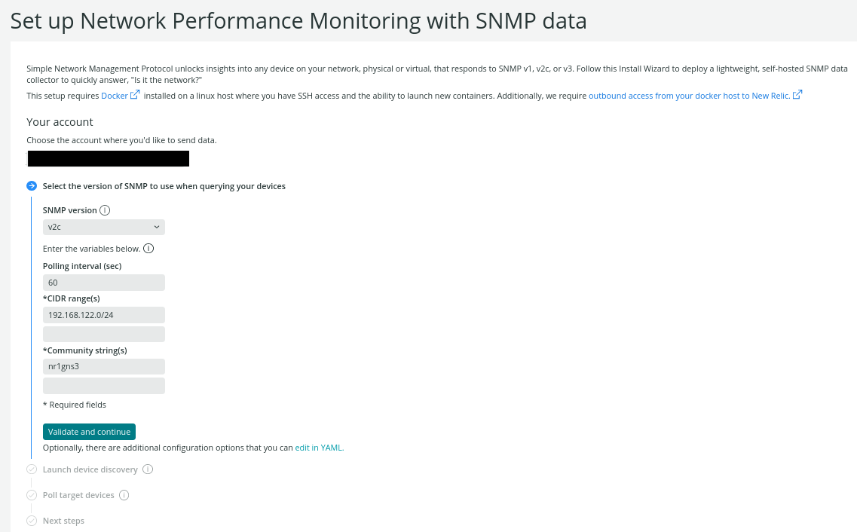Click the Poll target devices info icon
Viewport: 857px width, 532px height.
point(125,495)
